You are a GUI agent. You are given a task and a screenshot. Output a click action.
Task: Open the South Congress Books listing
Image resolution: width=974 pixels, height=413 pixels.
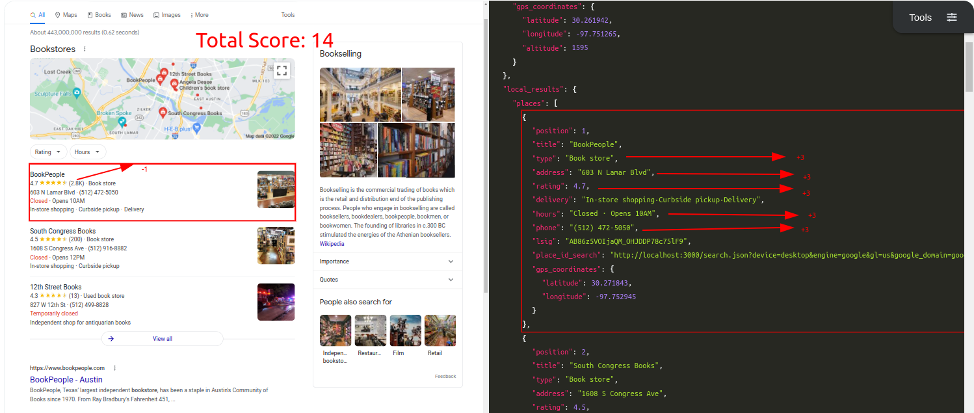click(x=62, y=231)
